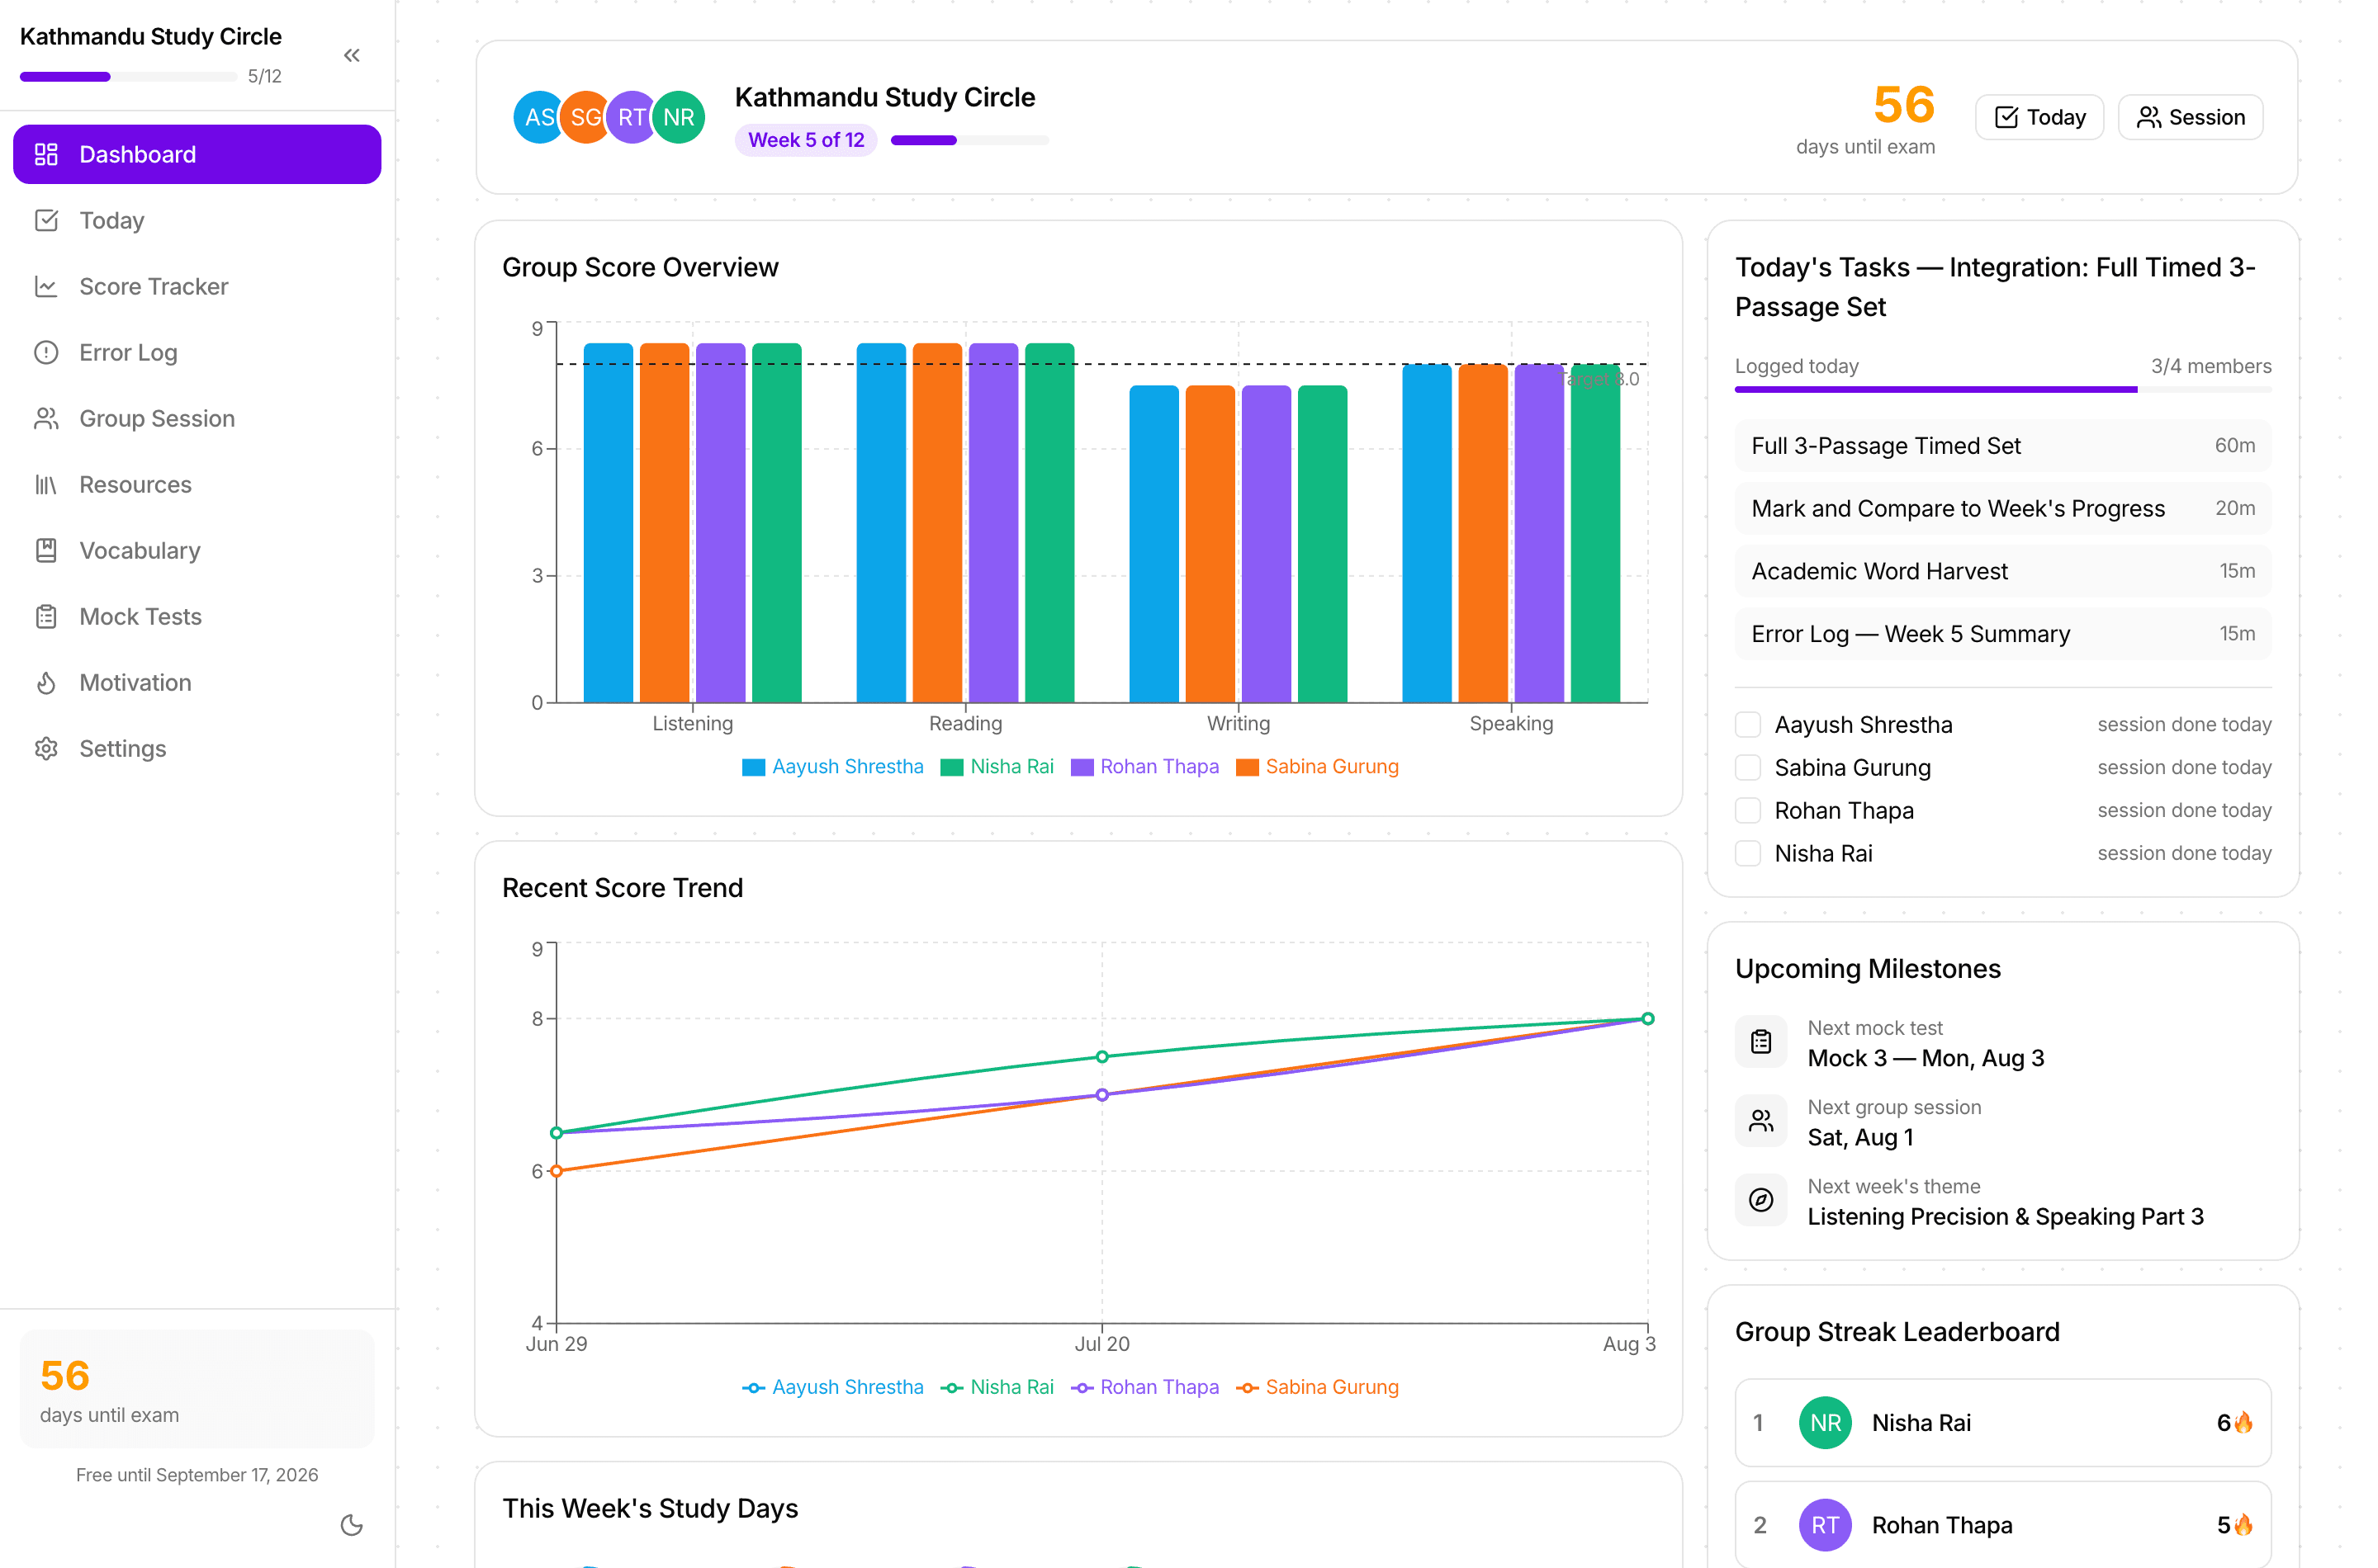Image resolution: width=2378 pixels, height=1568 pixels.
Task: Click the Vocabulary book icon
Action: coord(46,550)
